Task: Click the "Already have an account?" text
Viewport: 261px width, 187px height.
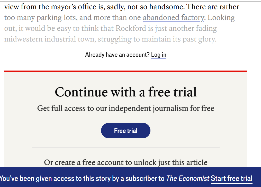Action: [x=117, y=55]
